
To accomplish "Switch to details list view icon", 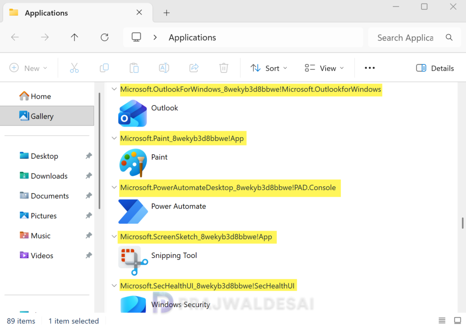I will [x=442, y=321].
